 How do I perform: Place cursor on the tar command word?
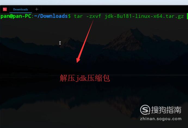tap(78, 16)
